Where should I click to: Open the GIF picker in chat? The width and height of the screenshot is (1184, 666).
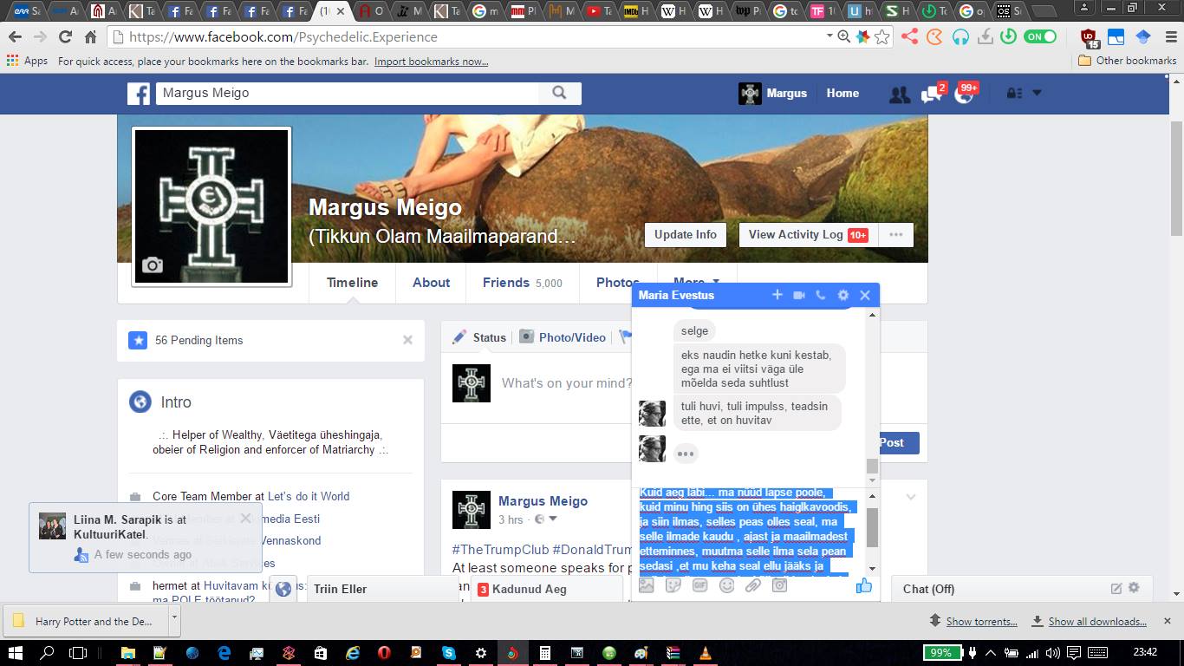tap(700, 585)
